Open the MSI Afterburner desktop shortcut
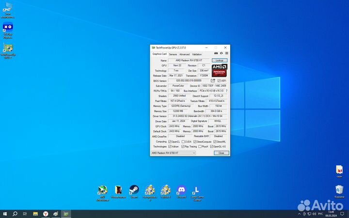349x218 pixels. click(102, 193)
